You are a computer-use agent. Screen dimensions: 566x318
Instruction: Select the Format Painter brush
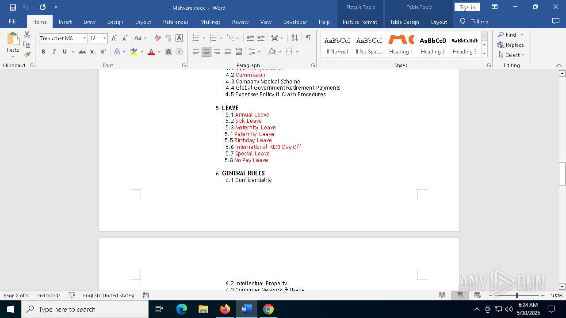pos(27,55)
